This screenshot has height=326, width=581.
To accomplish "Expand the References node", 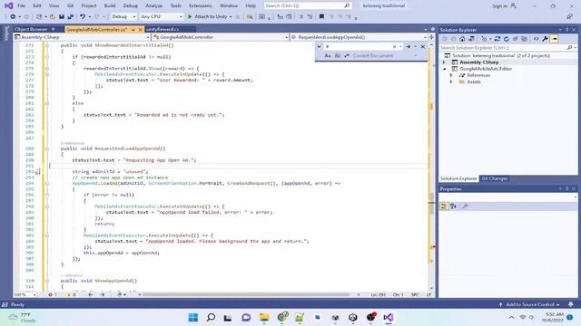I will click(451, 75).
